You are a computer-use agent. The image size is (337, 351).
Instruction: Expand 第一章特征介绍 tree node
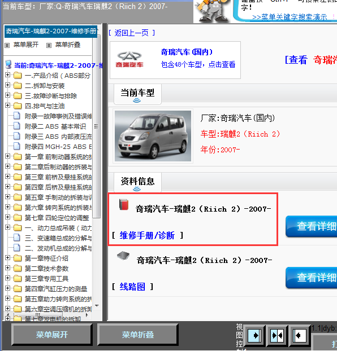click(x=7, y=258)
